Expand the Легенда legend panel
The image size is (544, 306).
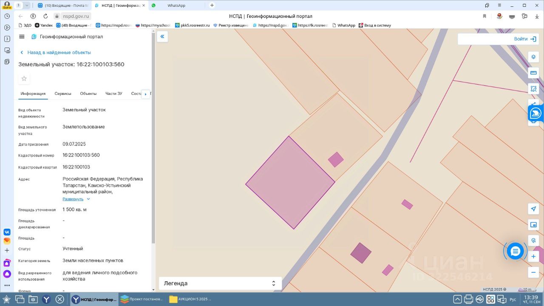pyautogui.click(x=220, y=283)
